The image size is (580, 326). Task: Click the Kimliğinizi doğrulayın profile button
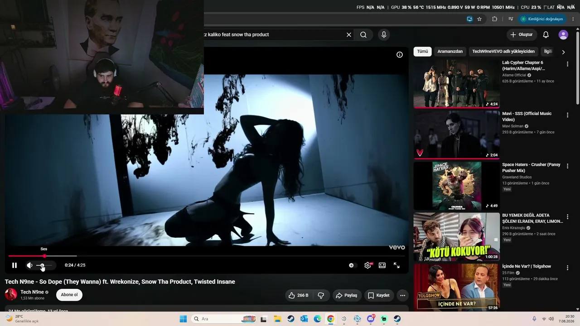pyautogui.click(x=542, y=19)
